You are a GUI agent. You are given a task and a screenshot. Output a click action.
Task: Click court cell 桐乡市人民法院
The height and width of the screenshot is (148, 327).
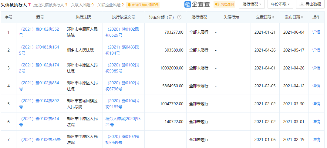pos(80,50)
